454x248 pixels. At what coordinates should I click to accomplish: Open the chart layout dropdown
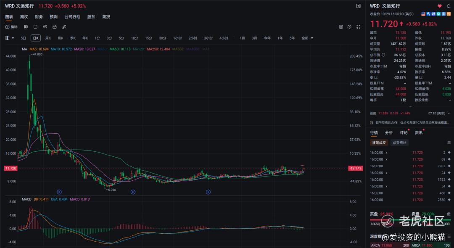pos(10,38)
